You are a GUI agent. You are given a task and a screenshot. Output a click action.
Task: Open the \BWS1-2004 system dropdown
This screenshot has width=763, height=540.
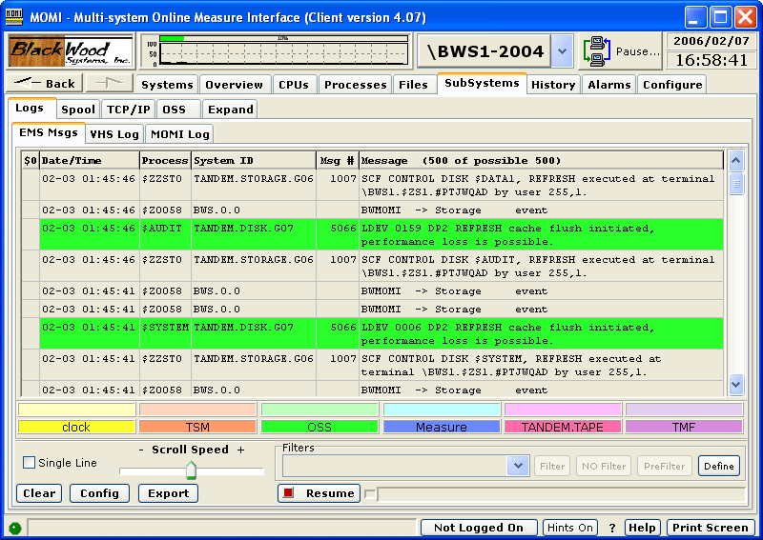(x=563, y=51)
